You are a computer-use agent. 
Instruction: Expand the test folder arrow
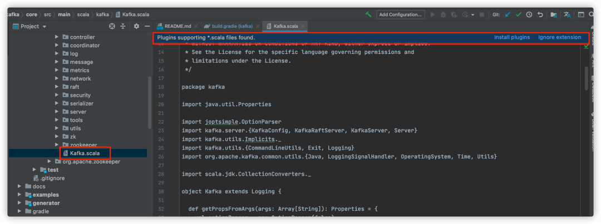(x=35, y=170)
